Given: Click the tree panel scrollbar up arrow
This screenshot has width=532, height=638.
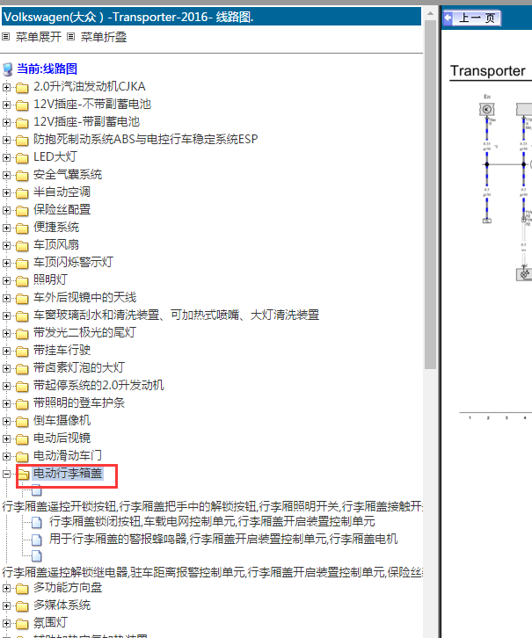Looking at the screenshot, I should coord(430,13).
